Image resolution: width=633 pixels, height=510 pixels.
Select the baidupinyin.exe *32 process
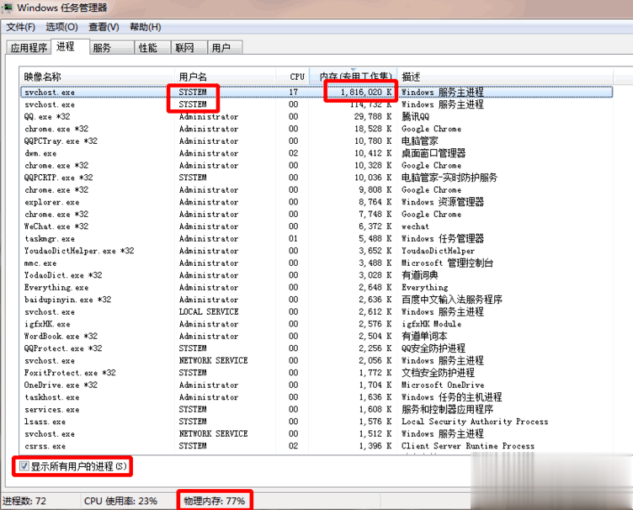(x=316, y=300)
